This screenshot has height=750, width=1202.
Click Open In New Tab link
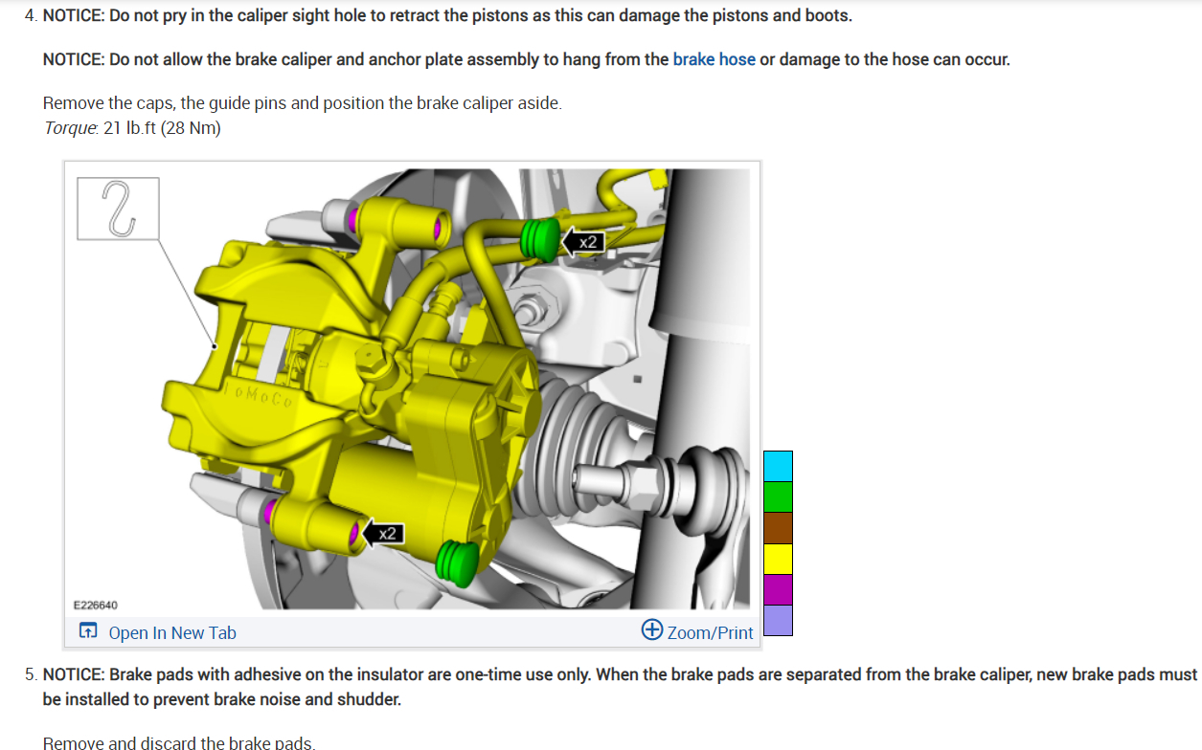[172, 632]
